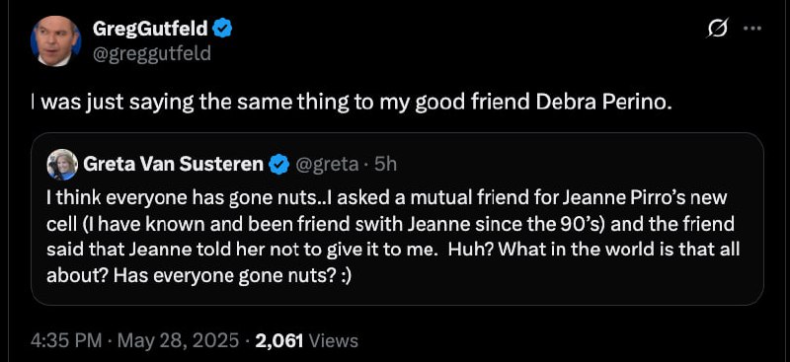Viewport: 790px width, 362px height.
Task: Open the @greta handle
Action: [x=327, y=165]
